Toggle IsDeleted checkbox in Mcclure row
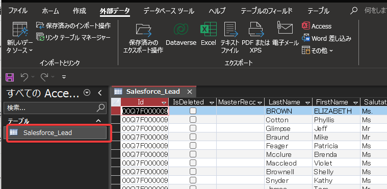The width and height of the screenshot is (387, 189). pos(193,154)
